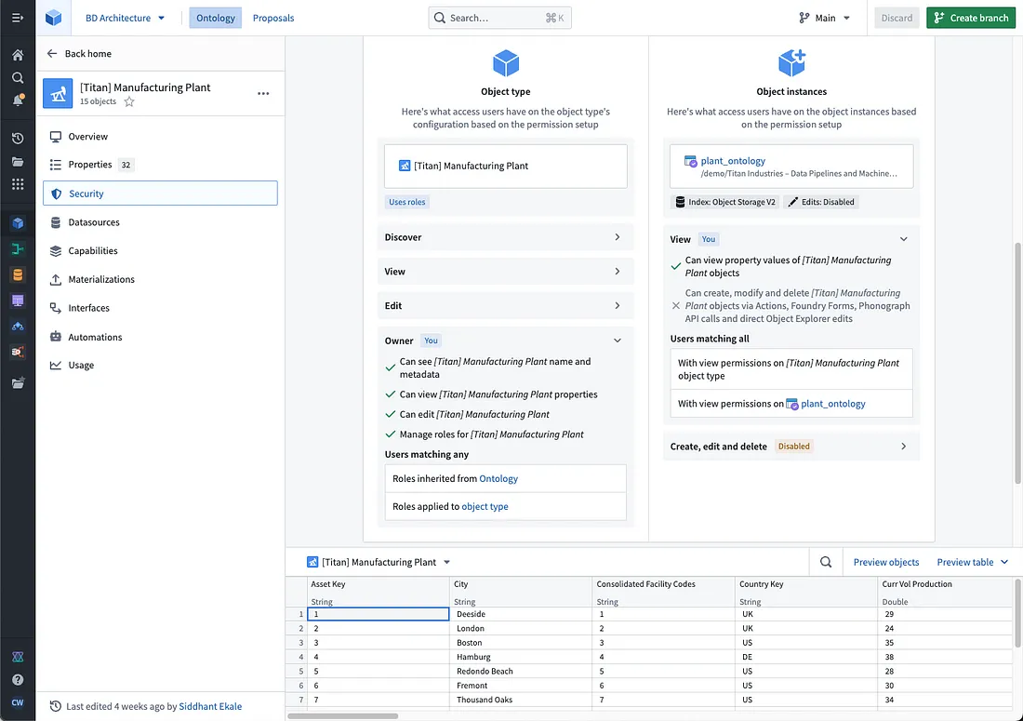This screenshot has height=721, width=1023.
Task: Select the blue cube Ontology app icon in sidebar
Action: [x=18, y=223]
